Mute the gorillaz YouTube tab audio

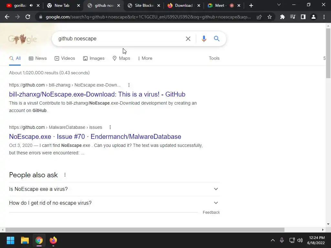pos(31,5)
